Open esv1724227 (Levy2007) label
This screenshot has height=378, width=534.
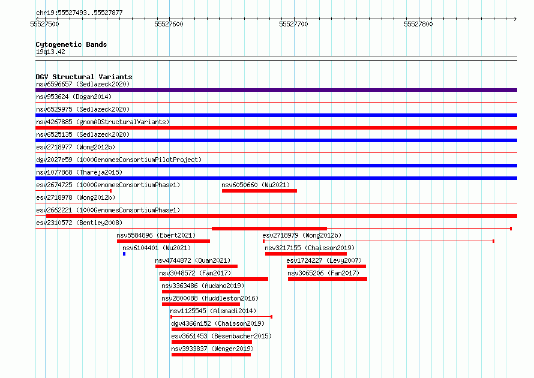tap(324, 260)
